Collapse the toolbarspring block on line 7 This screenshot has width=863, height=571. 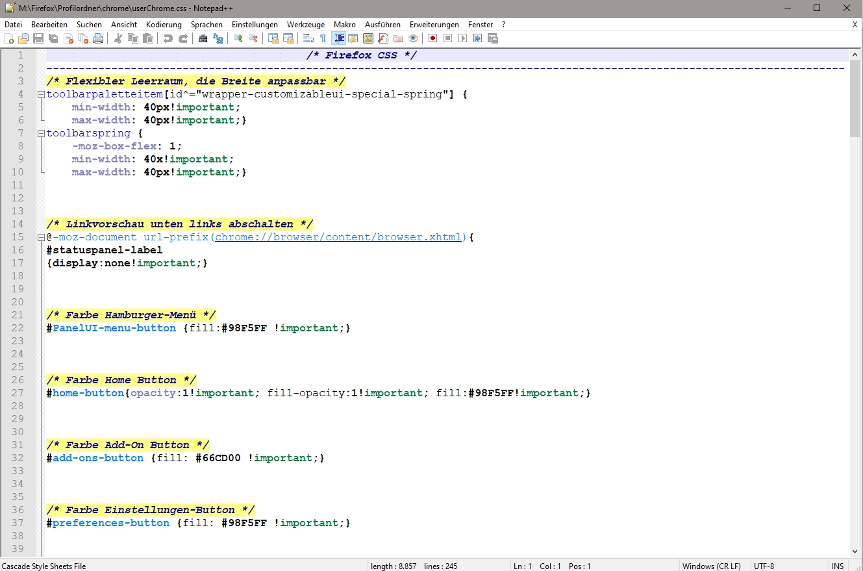coord(42,133)
